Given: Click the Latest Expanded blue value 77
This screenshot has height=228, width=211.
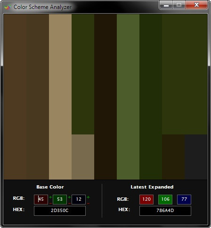Looking at the screenshot, I should coord(184,199).
